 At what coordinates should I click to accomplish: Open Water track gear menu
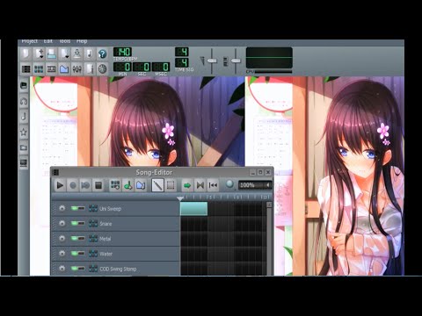tap(62, 254)
